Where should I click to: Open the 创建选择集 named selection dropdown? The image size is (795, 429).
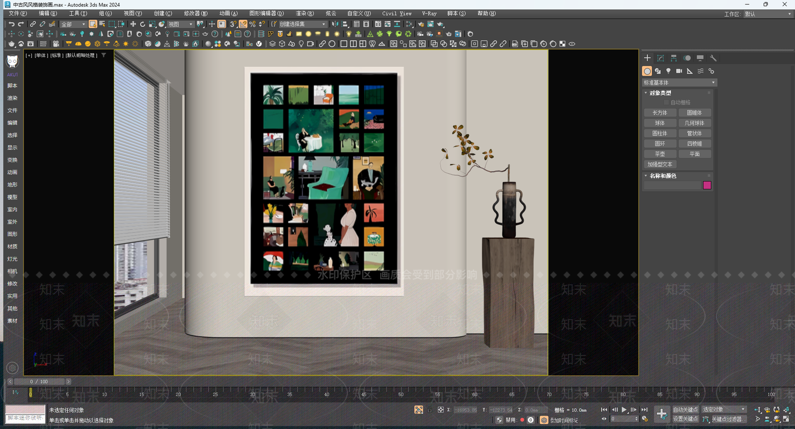(x=302, y=24)
